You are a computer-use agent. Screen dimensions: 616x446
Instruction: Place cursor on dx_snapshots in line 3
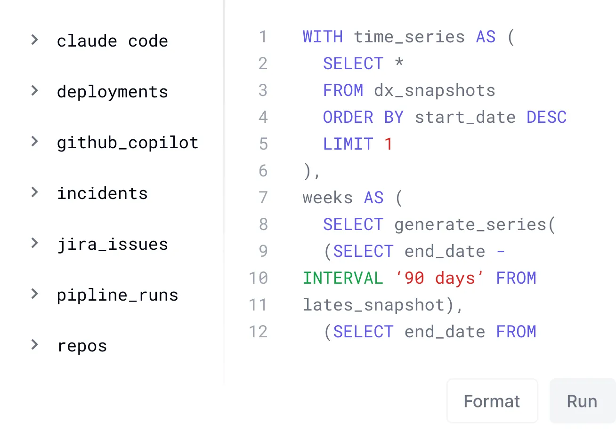click(x=434, y=90)
